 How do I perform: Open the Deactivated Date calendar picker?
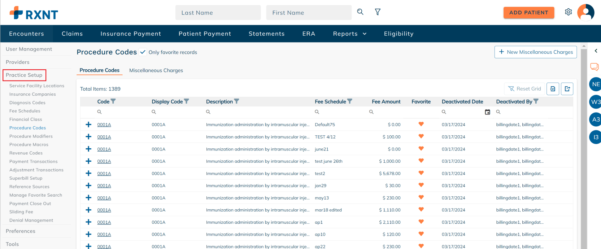pos(487,112)
